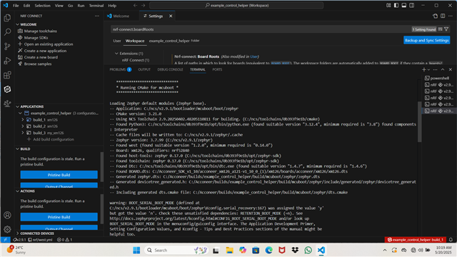Open the File menu

(16, 6)
